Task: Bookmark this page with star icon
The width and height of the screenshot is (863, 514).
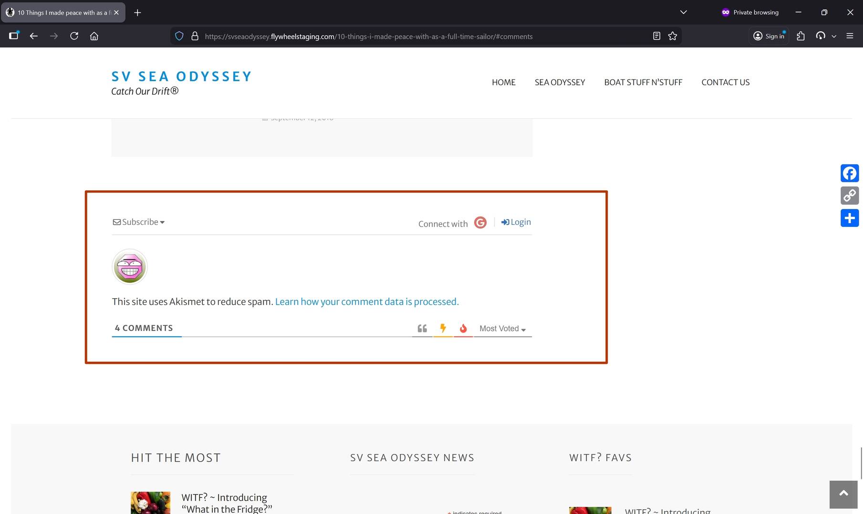Action: [x=673, y=36]
